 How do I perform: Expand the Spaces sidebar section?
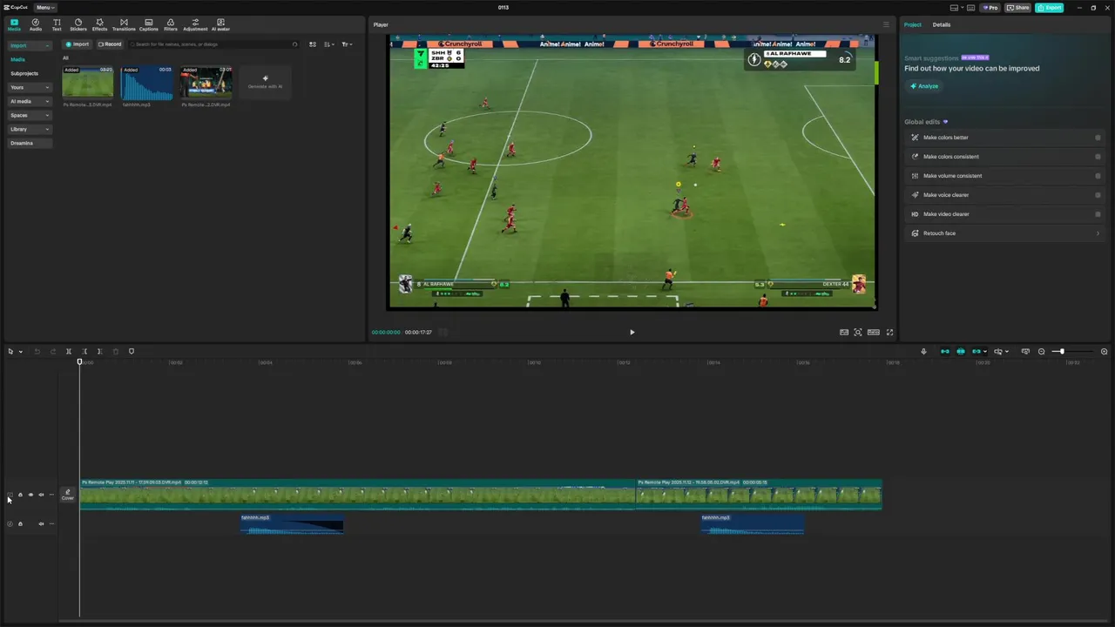tap(30, 115)
